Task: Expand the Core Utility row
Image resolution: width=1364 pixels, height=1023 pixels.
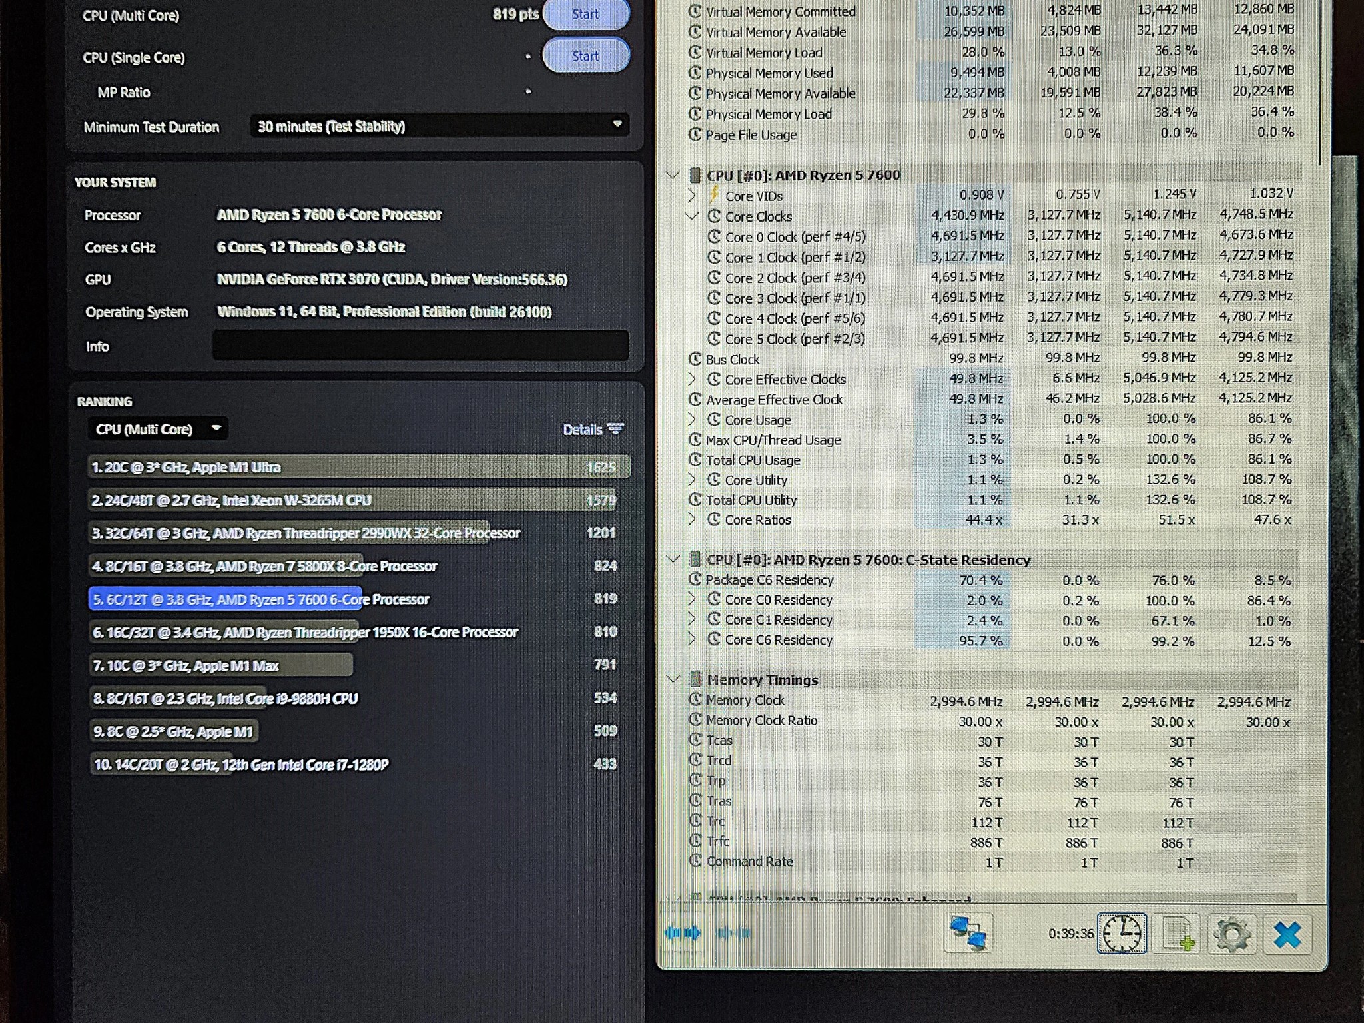Action: 692,480
